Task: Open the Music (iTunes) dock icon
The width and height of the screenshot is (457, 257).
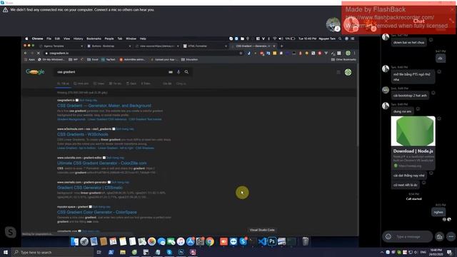Action: [x=181, y=241]
